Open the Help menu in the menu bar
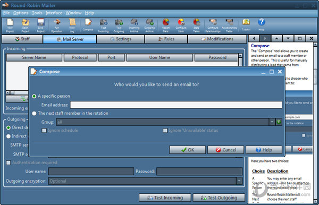 89,13
